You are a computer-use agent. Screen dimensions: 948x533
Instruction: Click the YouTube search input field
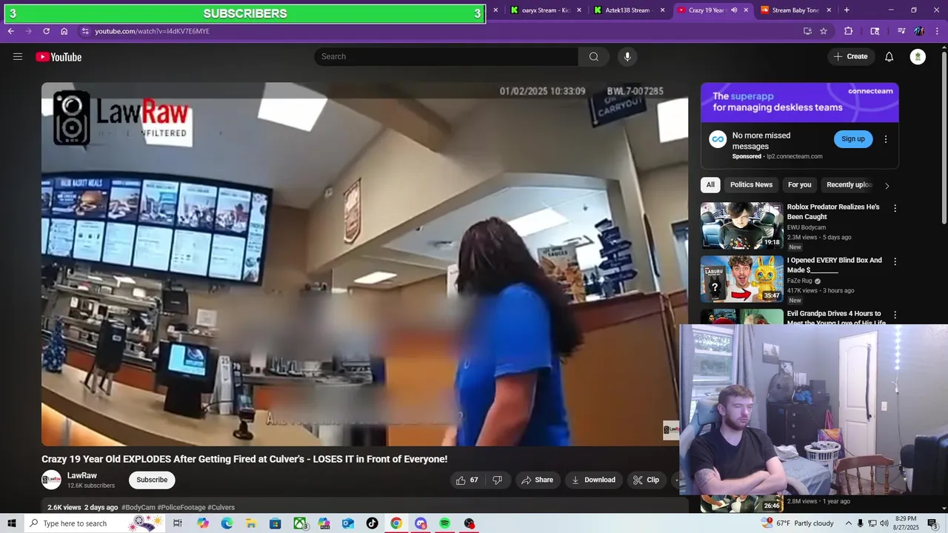pos(447,57)
